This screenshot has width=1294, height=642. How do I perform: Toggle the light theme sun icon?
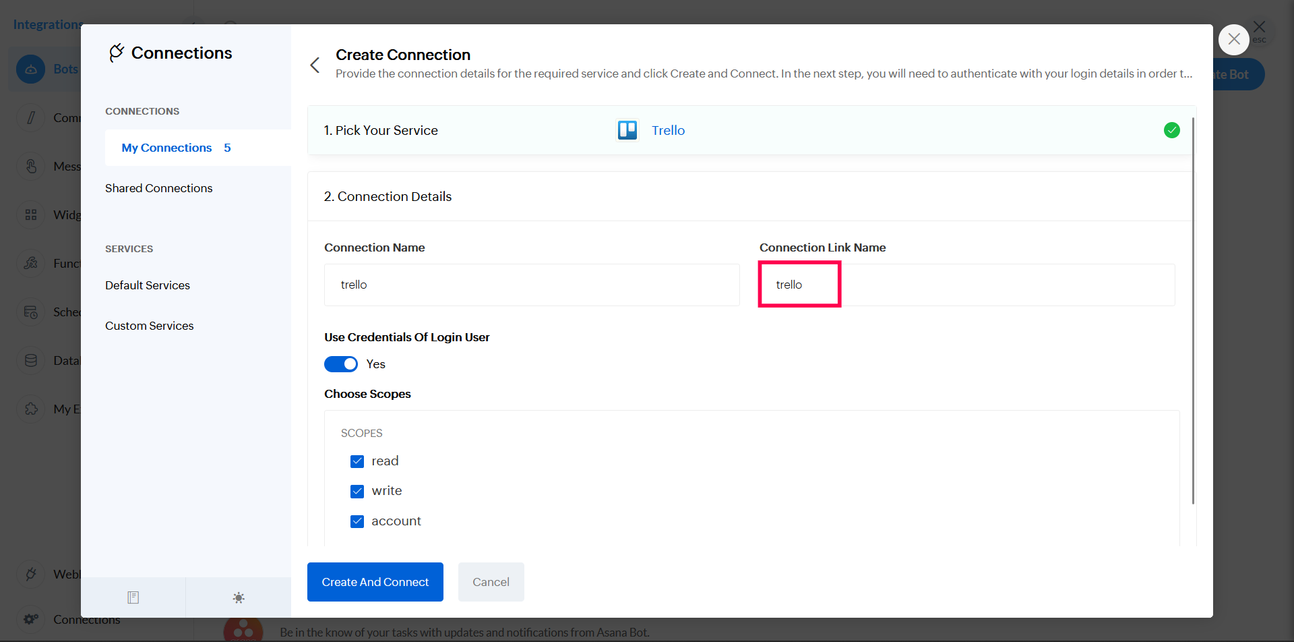pyautogui.click(x=239, y=597)
